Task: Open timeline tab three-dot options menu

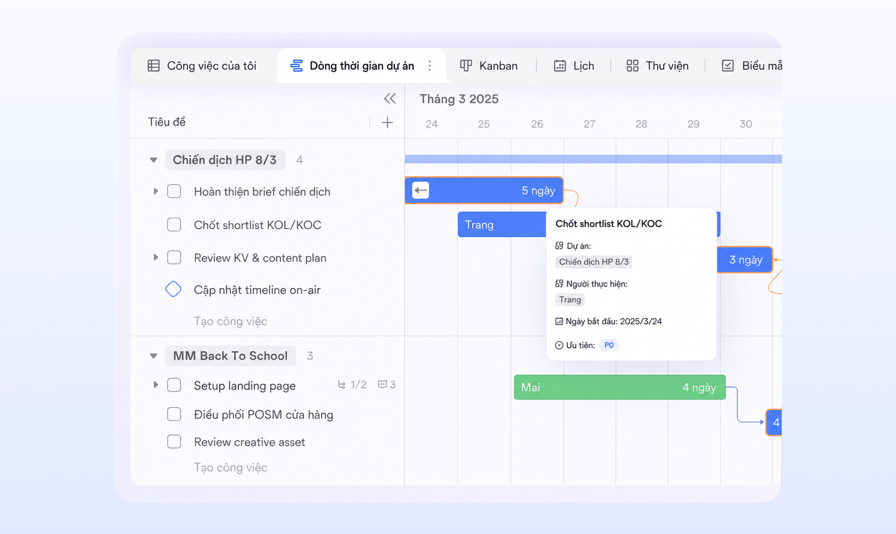Action: 430,66
